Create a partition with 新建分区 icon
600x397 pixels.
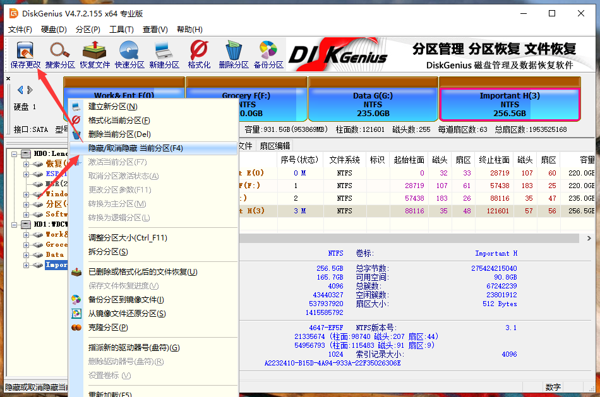tap(164, 55)
